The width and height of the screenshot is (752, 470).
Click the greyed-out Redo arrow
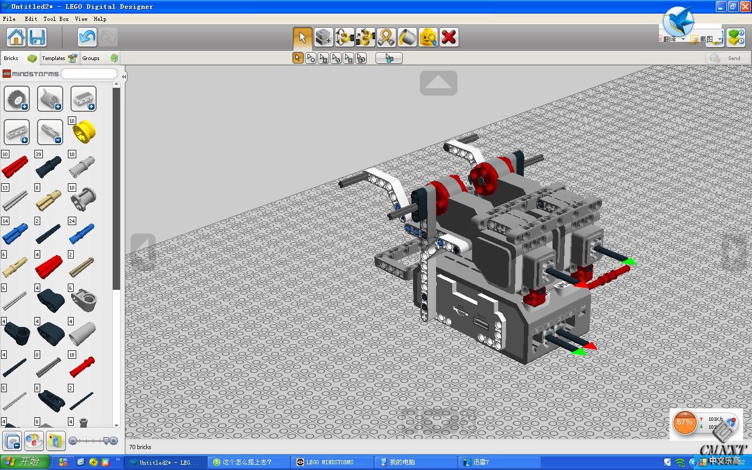(x=108, y=38)
